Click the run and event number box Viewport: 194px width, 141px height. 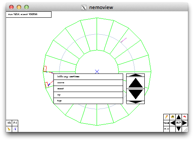pos(29,14)
